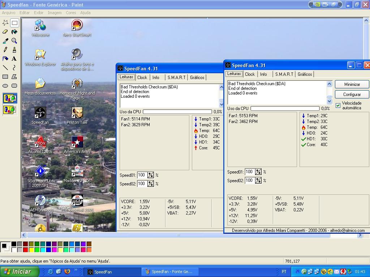Launch Internet Explorer from quick launch
Image resolution: width=370 pixels, height=277 pixels.
[x=50, y=272]
